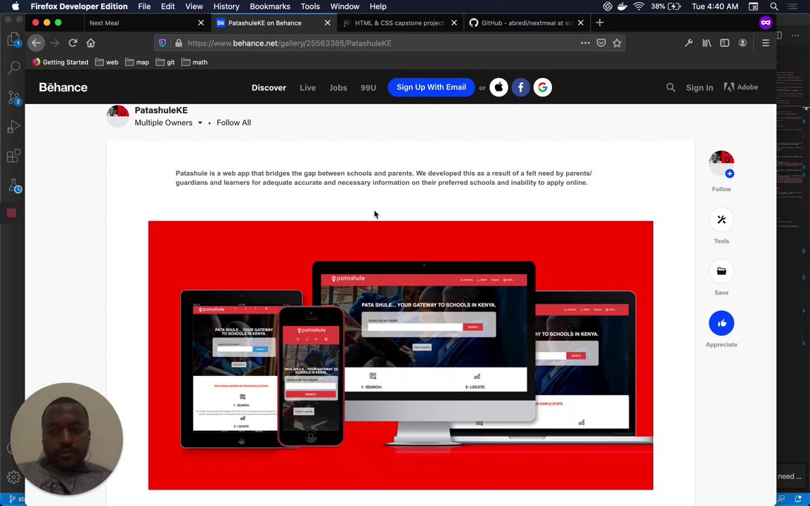This screenshot has height=506, width=810.
Task: Open VS Code search icon in activity bar
Action: (x=13, y=67)
